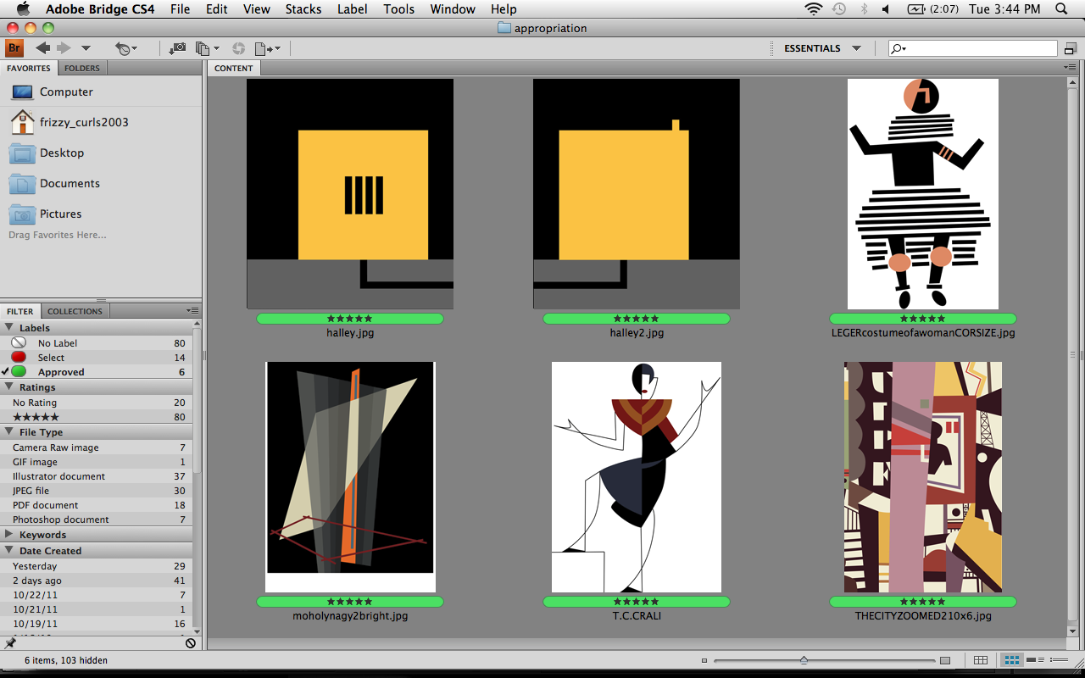This screenshot has width=1085, height=678.
Task: Toggle the No Label filter
Action: (96, 343)
